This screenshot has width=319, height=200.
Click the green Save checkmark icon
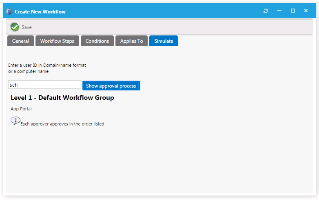[x=15, y=27]
